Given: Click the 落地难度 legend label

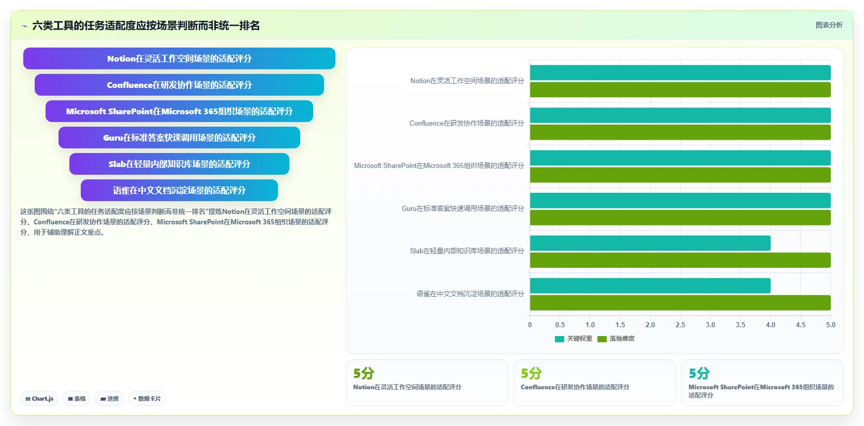Looking at the screenshot, I should pyautogui.click(x=622, y=339).
